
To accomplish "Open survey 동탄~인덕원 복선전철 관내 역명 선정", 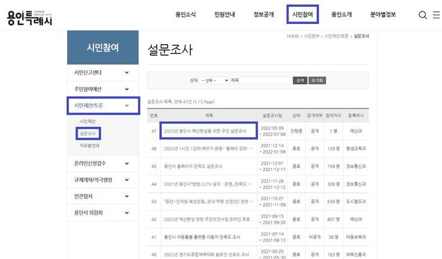I will click(x=208, y=202).
